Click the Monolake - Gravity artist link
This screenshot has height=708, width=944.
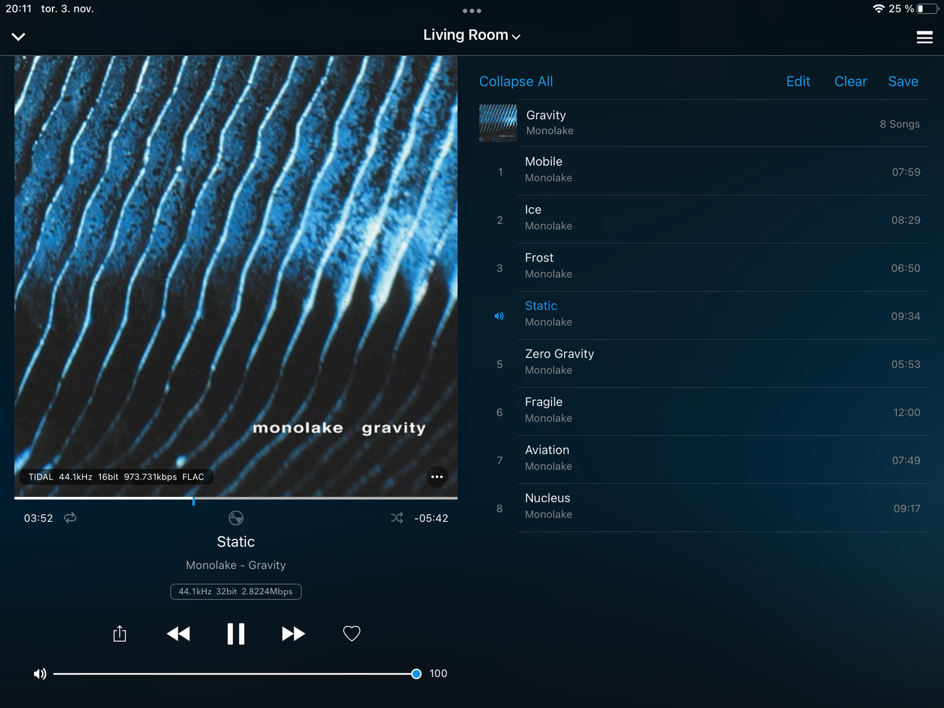click(236, 565)
